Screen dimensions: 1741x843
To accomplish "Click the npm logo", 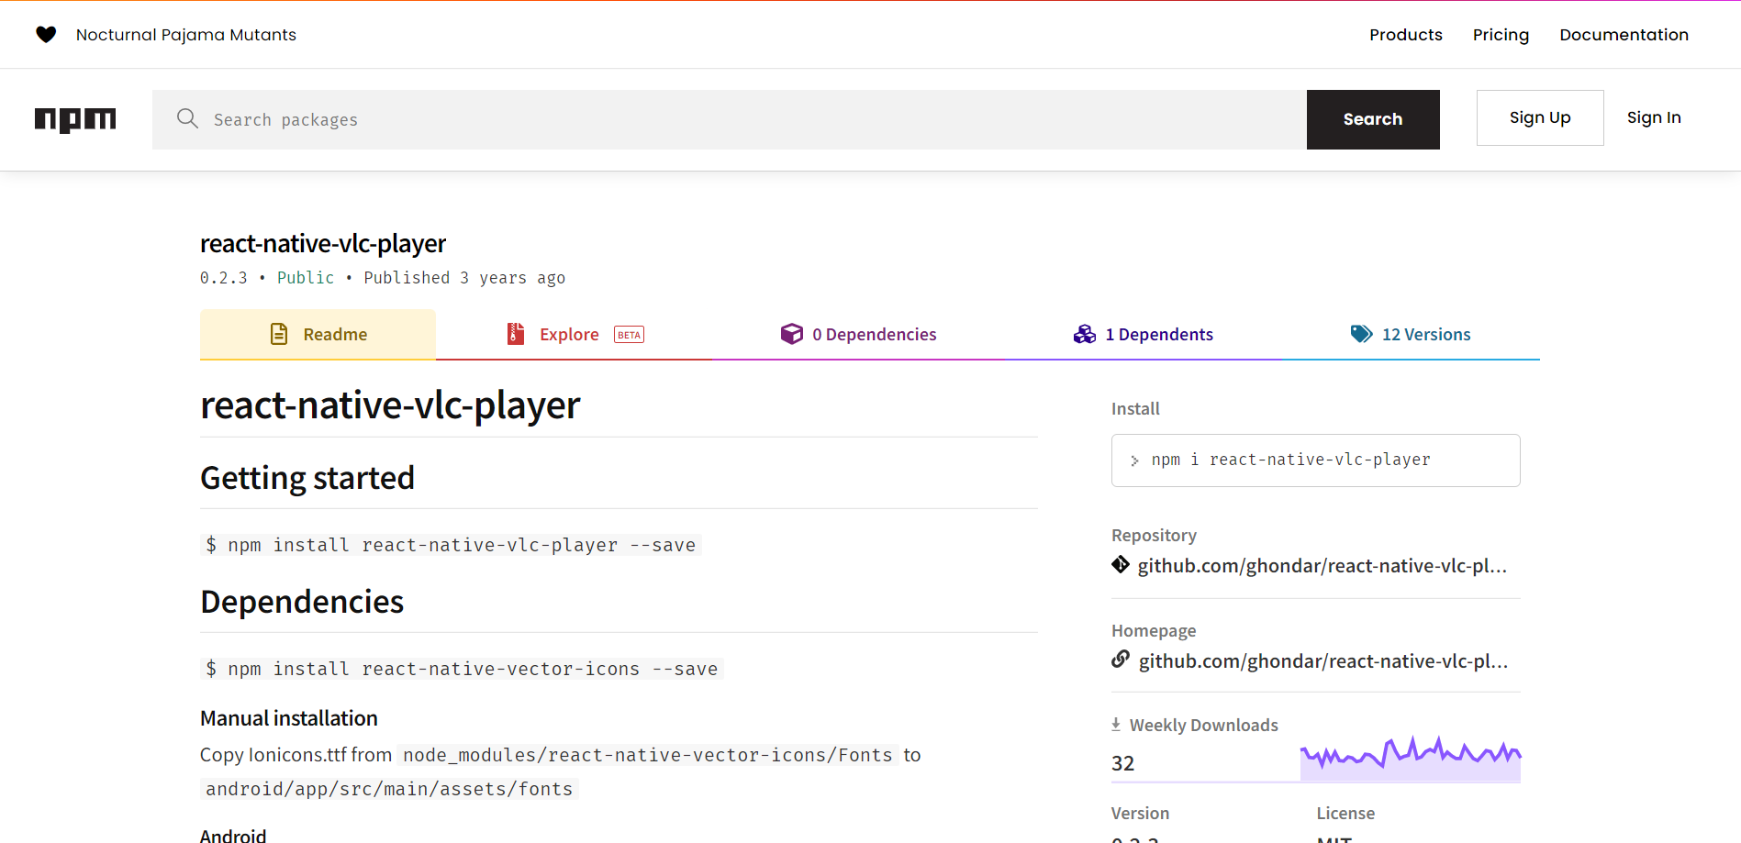I will 75,119.
